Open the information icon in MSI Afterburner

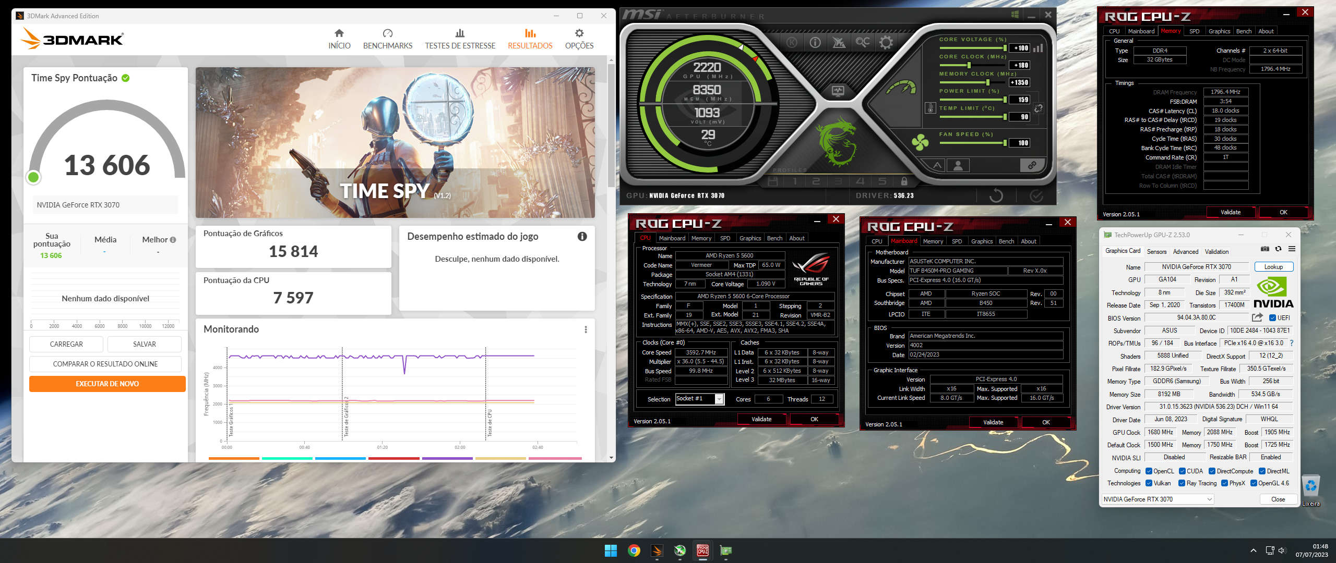pyautogui.click(x=815, y=43)
